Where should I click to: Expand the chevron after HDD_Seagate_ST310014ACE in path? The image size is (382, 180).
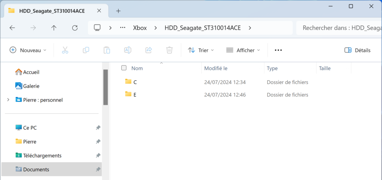coord(250,28)
